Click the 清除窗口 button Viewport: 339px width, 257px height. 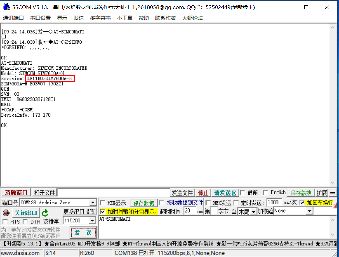pyautogui.click(x=16, y=192)
